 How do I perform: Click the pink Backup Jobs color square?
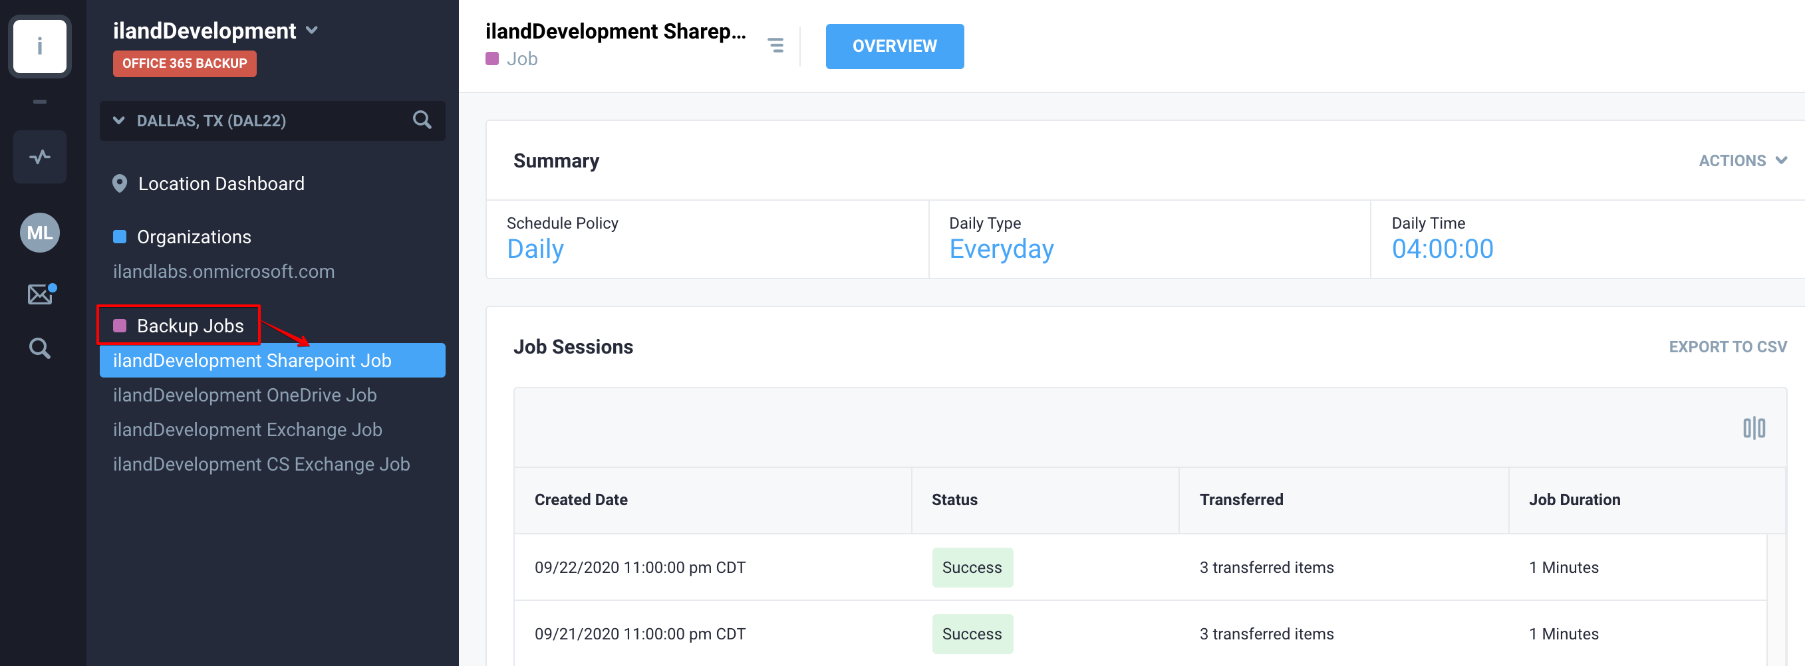click(120, 326)
